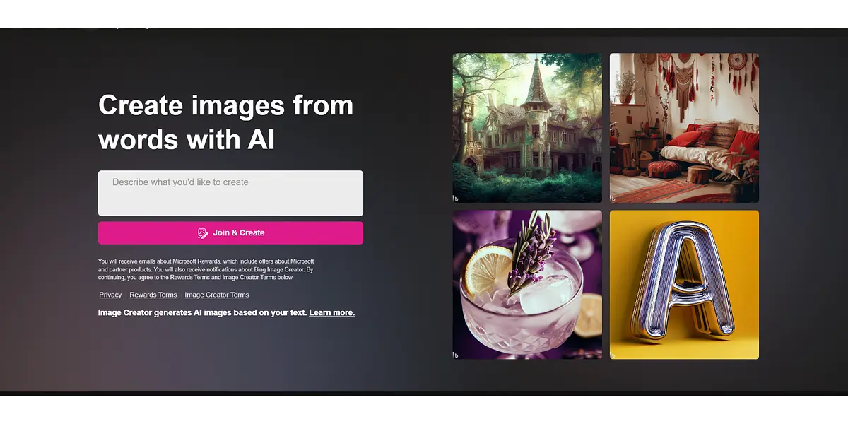Viewport: 848px width, 424px height.
Task: Select the lavender cocktail sample image
Action: [527, 284]
